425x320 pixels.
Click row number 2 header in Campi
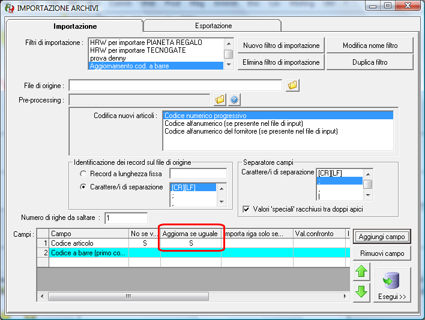(43, 253)
